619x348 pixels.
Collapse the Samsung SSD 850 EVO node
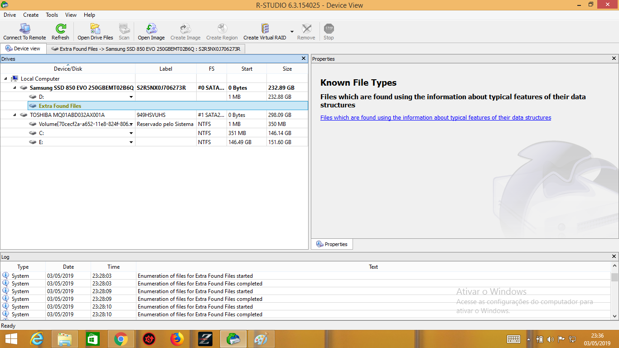click(15, 88)
